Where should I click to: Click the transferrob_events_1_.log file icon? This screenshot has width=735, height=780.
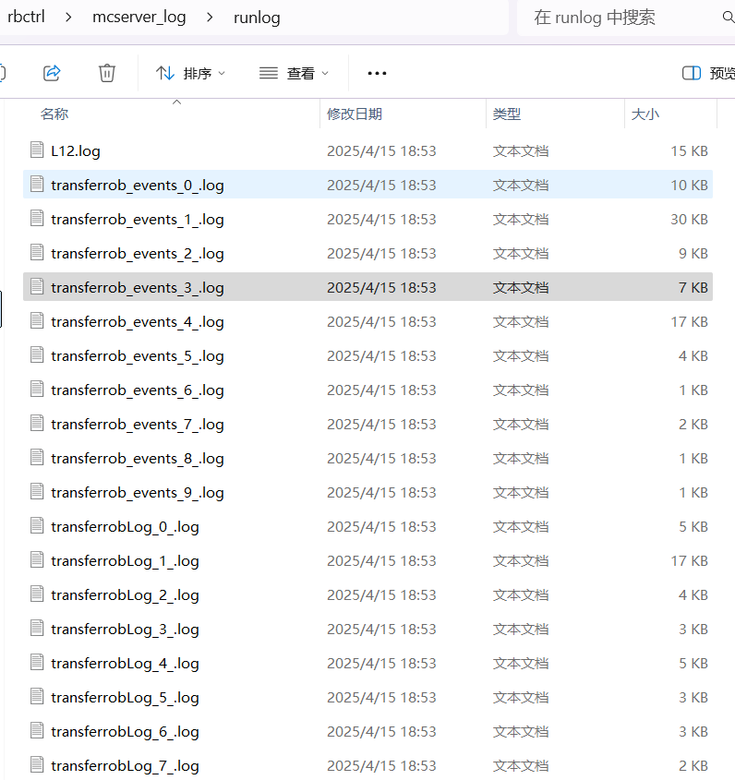click(37, 219)
